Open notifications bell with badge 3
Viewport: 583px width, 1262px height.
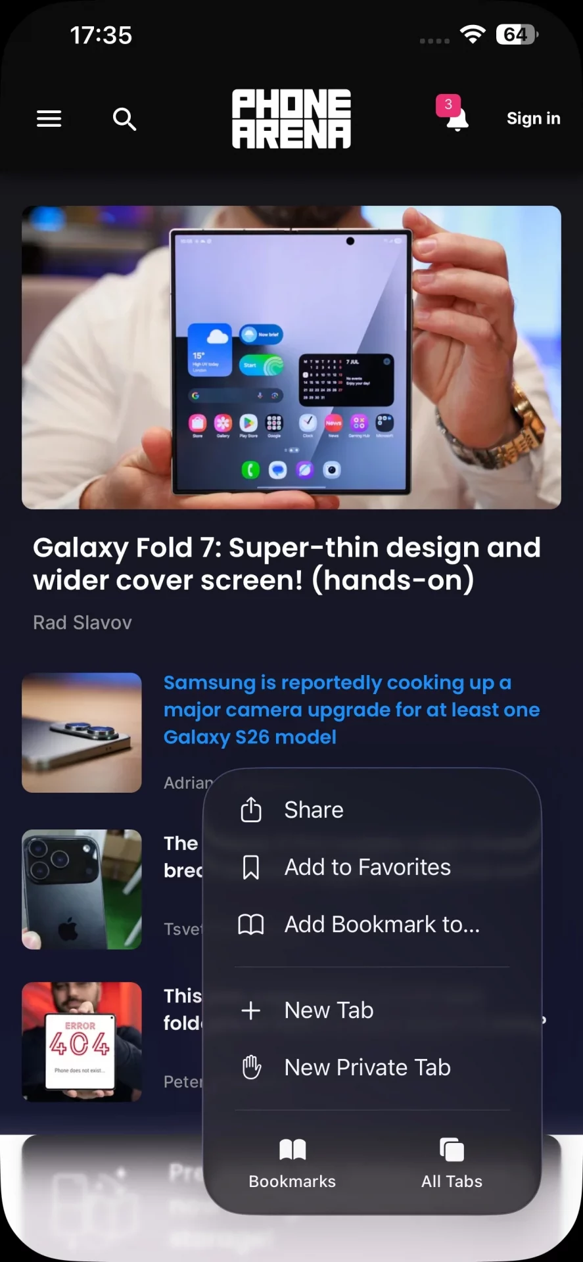click(x=453, y=113)
